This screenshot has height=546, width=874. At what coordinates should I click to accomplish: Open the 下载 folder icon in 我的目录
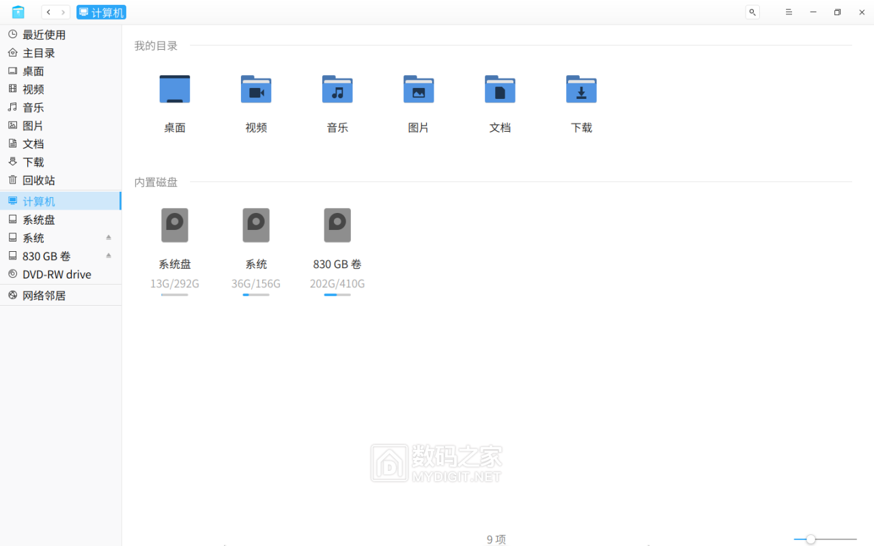click(581, 89)
